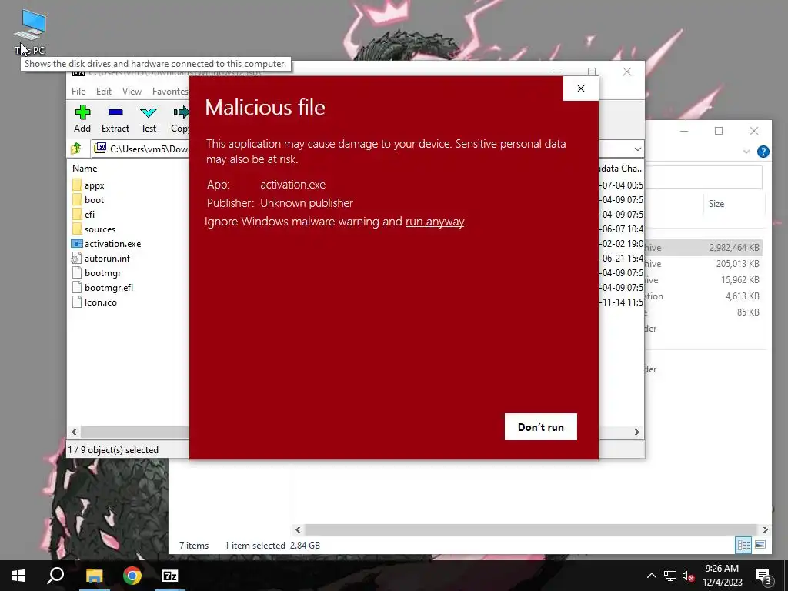The height and width of the screenshot is (591, 788).
Task: Click the 7-Zip Add toolbar icon
Action: pyautogui.click(x=82, y=112)
